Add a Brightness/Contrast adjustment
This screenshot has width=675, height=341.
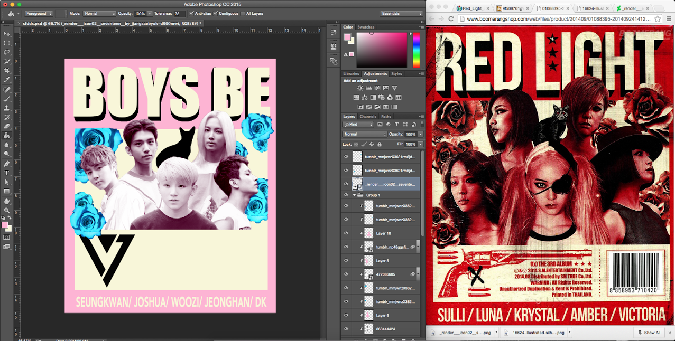[360, 88]
